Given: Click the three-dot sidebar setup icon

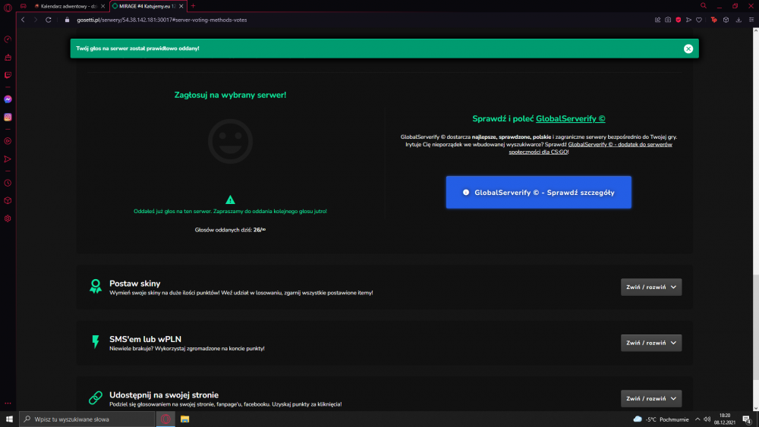Looking at the screenshot, I should click(8, 403).
